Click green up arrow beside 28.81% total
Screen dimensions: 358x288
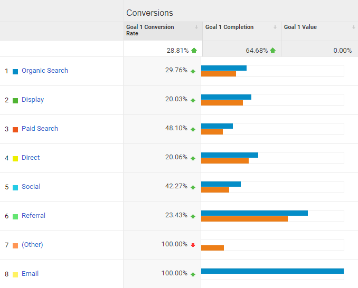[194, 50]
